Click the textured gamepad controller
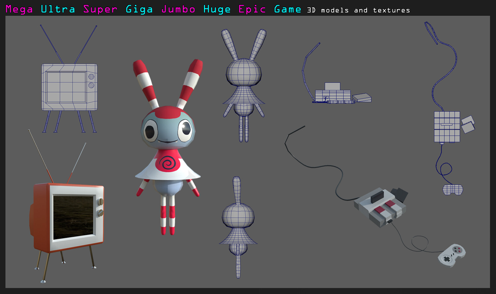 coord(452,255)
